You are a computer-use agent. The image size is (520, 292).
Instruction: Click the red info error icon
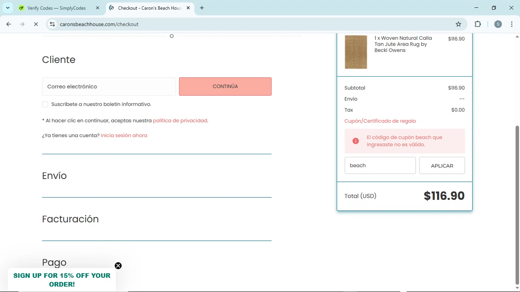point(356,141)
